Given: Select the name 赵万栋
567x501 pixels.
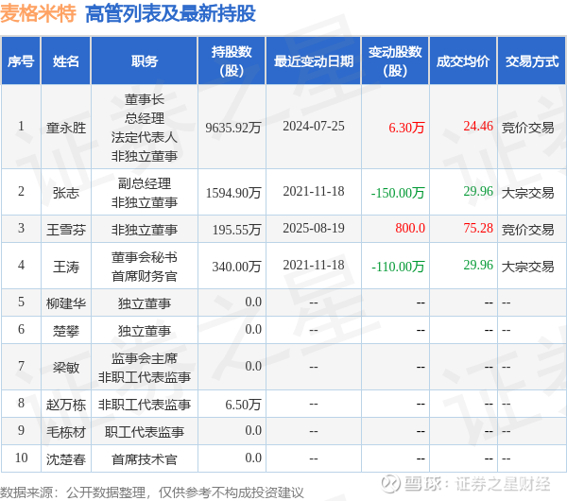Looking at the screenshot, I should tap(66, 405).
